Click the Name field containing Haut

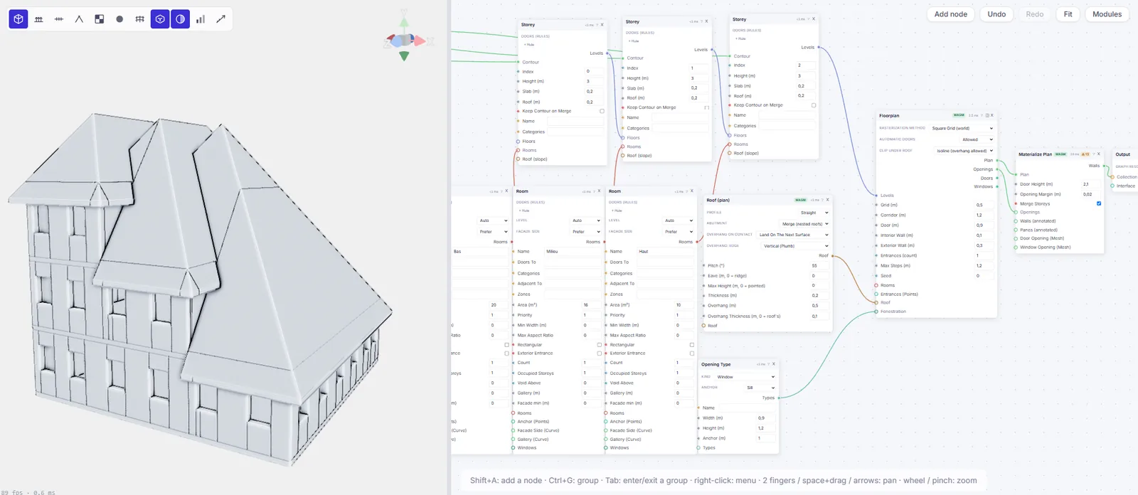pos(664,252)
